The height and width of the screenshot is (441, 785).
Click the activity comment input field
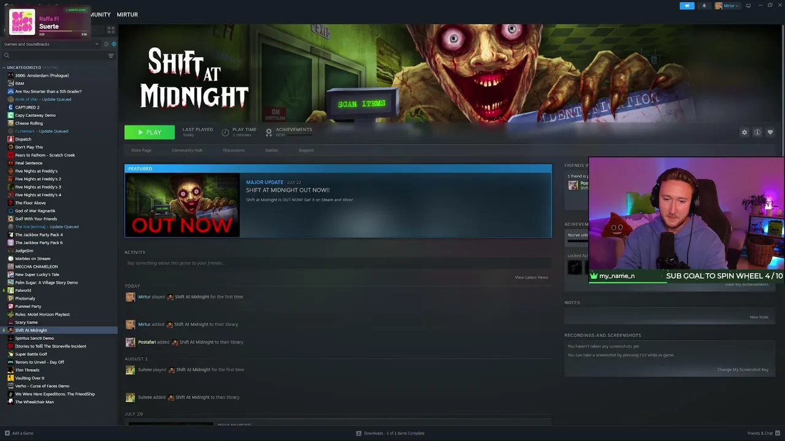[x=337, y=263]
